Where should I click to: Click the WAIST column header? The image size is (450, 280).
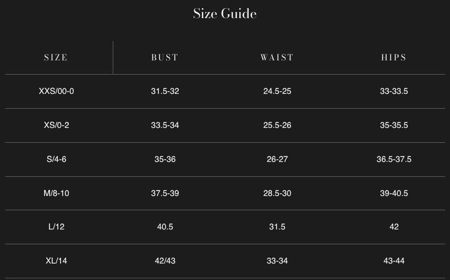(x=277, y=58)
